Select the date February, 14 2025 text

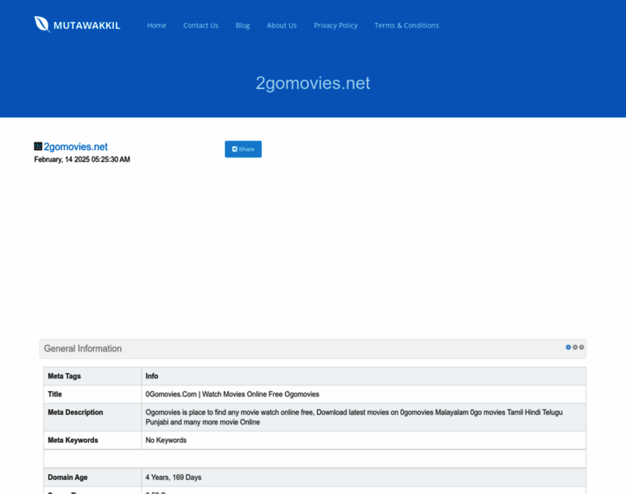82,160
